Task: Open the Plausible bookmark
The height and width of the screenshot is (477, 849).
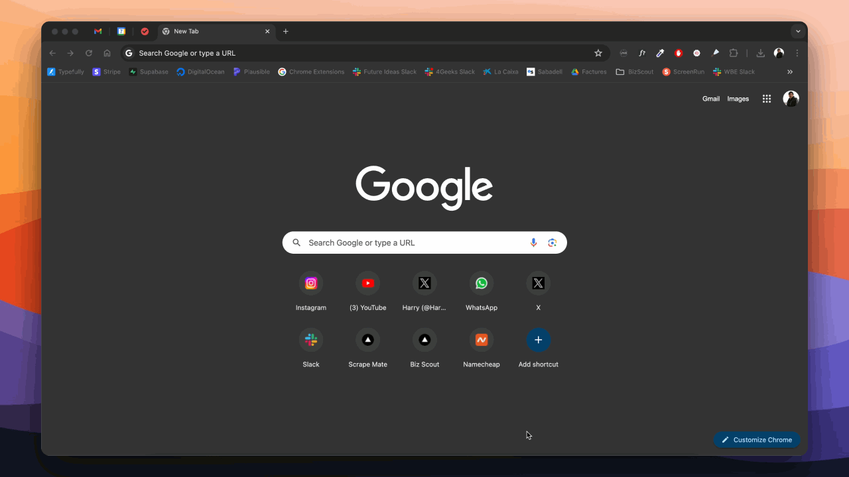Action: point(251,72)
